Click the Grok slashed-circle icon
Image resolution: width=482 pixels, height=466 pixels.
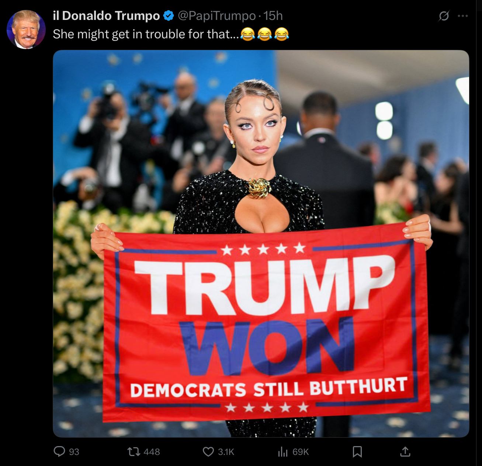point(444,16)
